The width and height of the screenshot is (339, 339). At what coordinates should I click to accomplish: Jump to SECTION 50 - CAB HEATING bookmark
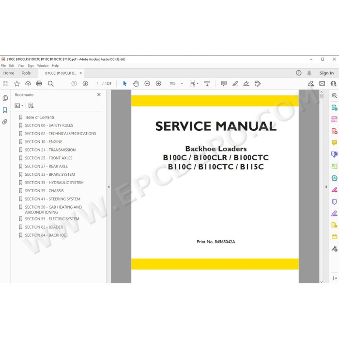(x=53, y=210)
